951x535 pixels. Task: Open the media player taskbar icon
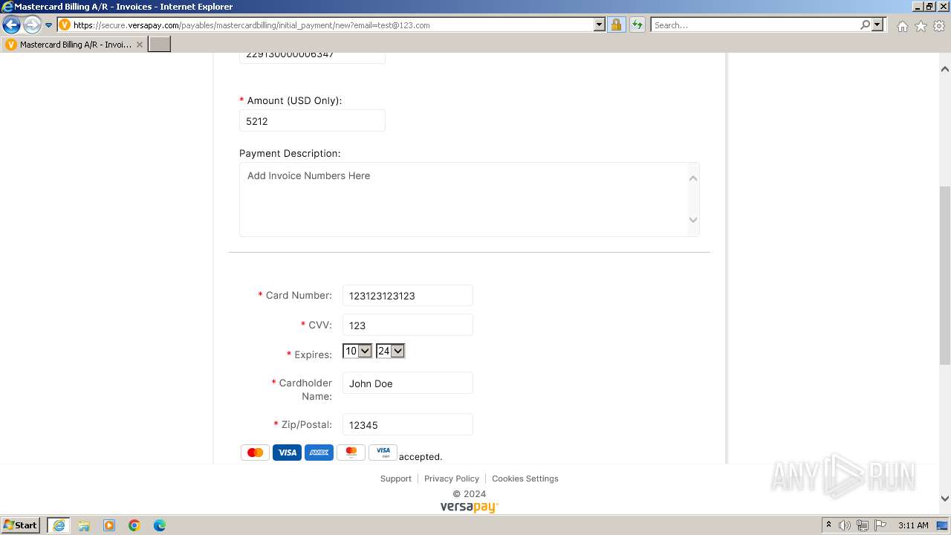109,525
